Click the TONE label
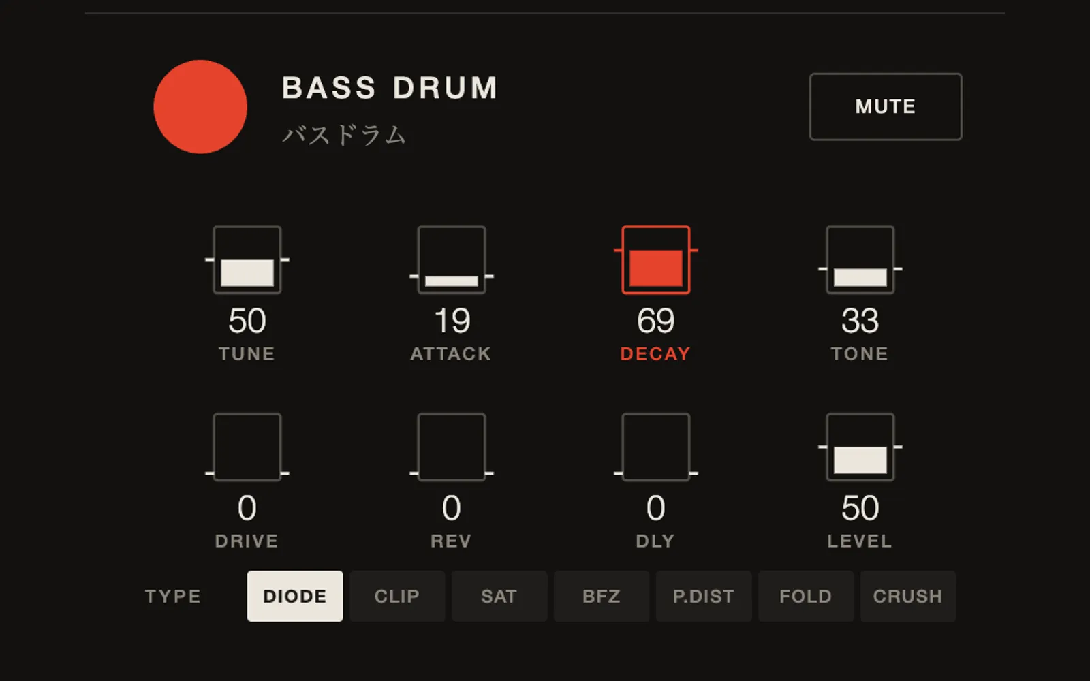 tap(860, 354)
